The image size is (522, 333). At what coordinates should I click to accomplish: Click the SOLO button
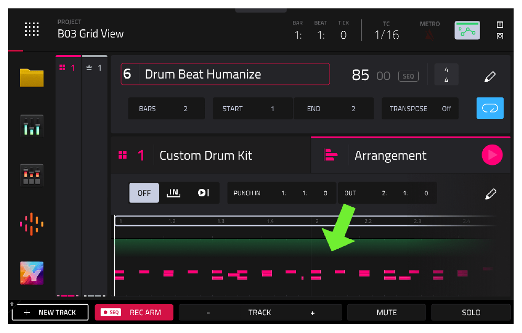471,313
